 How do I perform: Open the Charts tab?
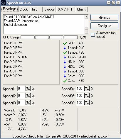pyautogui.click(x=81, y=9)
